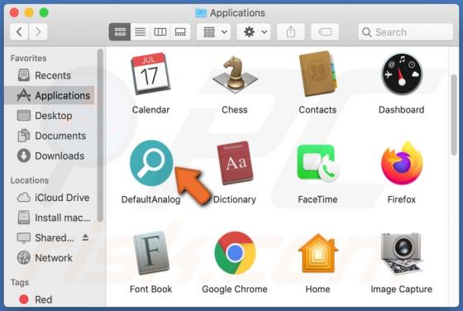The height and width of the screenshot is (311, 463).
Task: Open Recents in the sidebar
Action: 50,75
